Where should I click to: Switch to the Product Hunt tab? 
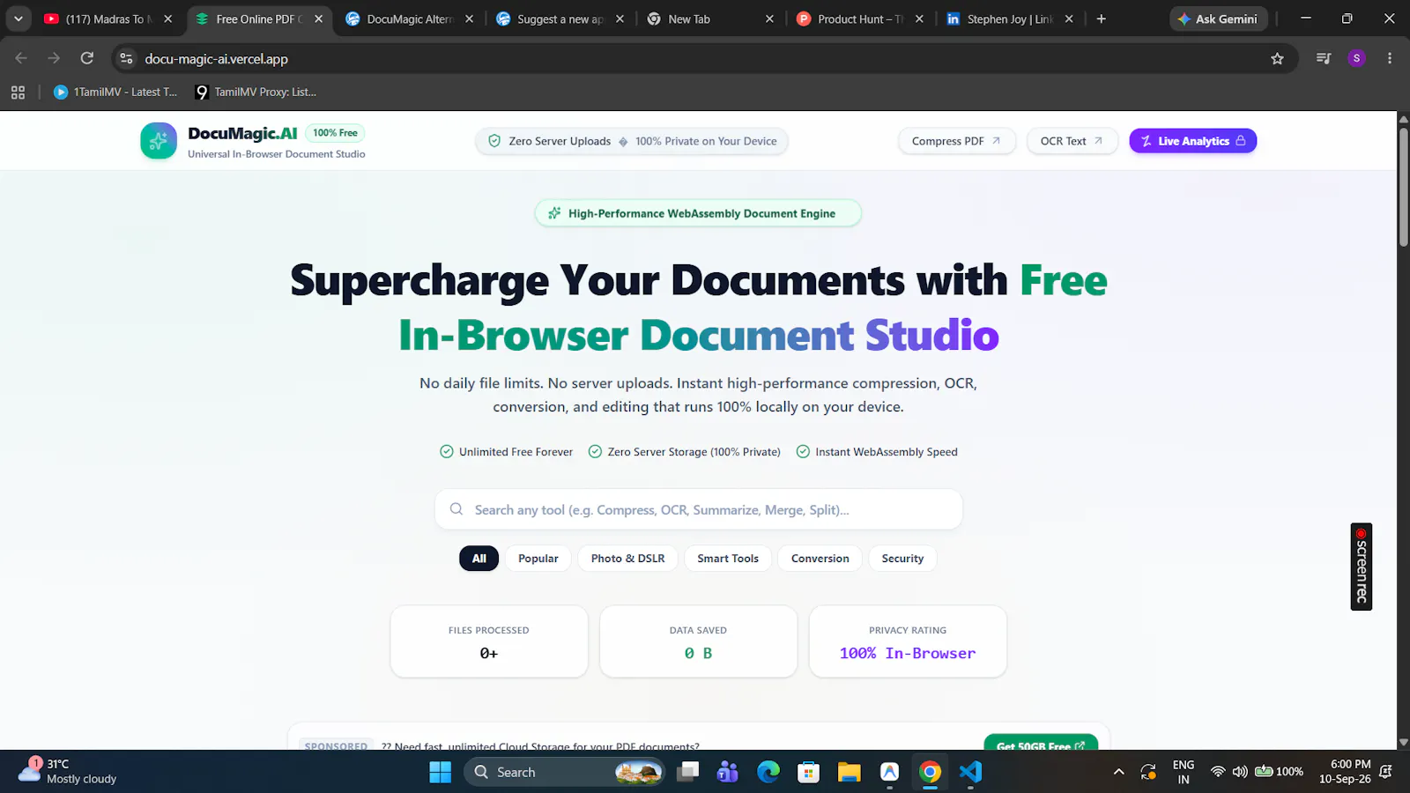[x=859, y=19]
